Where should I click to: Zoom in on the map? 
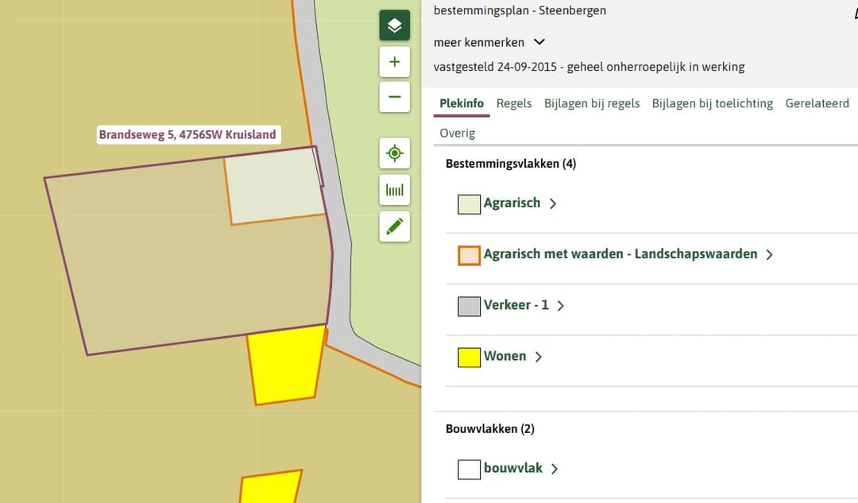point(394,62)
